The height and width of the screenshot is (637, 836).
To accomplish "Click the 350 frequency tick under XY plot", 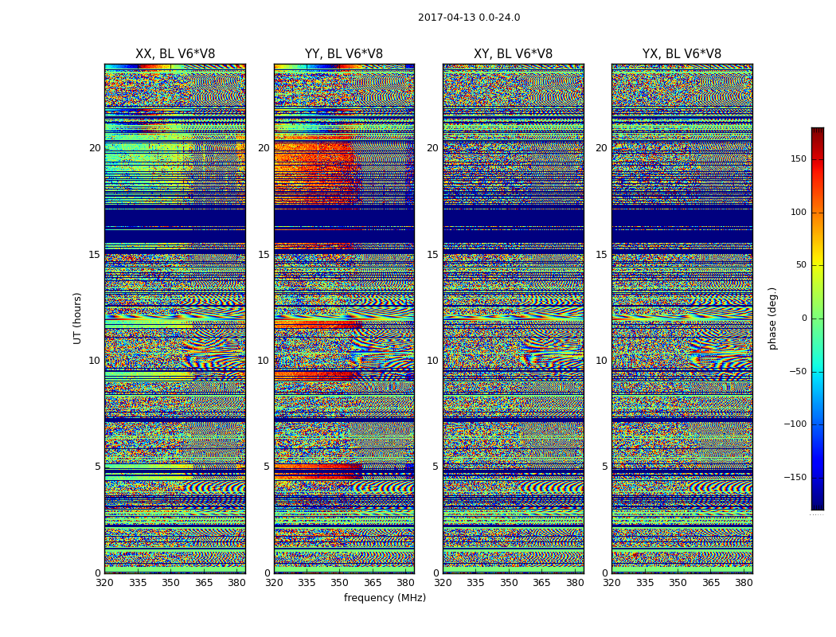I will [x=510, y=583].
